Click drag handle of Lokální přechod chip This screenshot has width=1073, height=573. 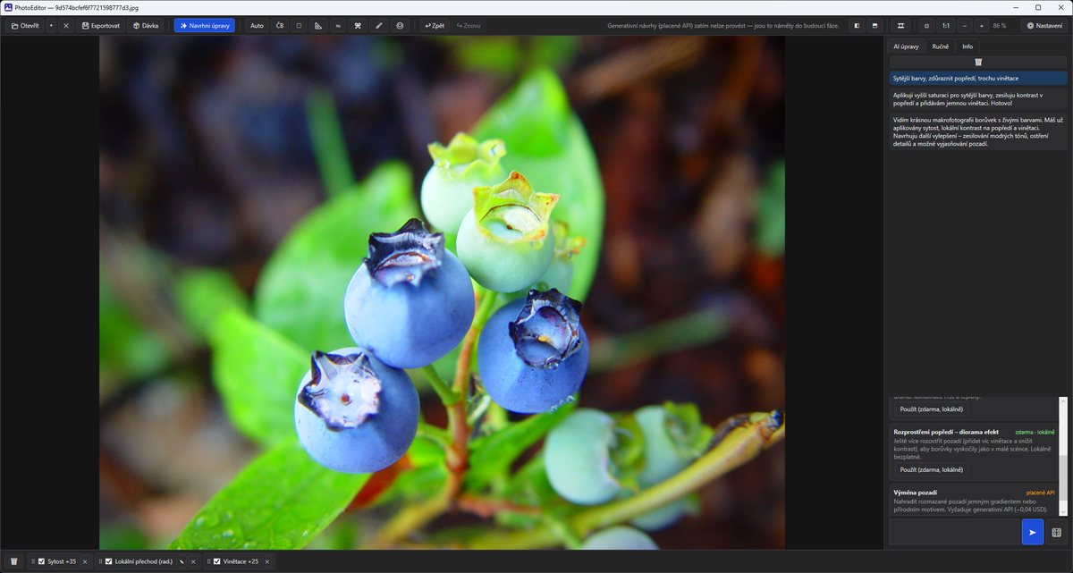[101, 561]
